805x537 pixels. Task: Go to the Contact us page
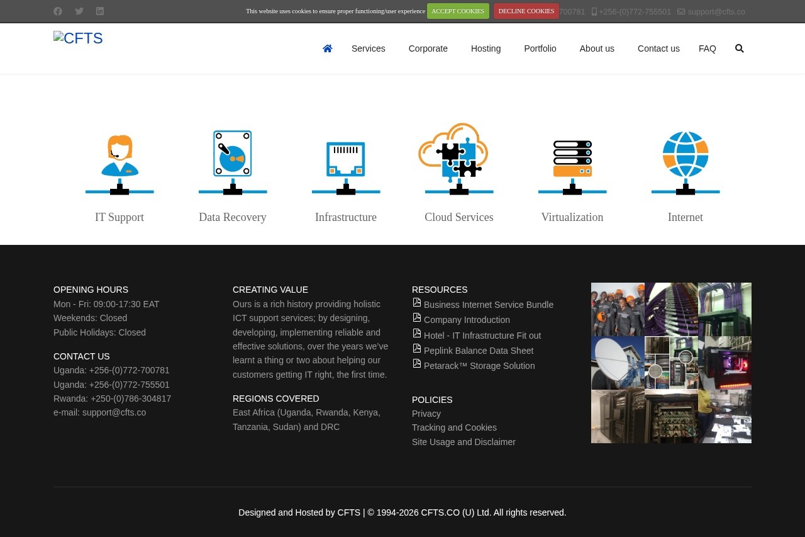click(658, 48)
